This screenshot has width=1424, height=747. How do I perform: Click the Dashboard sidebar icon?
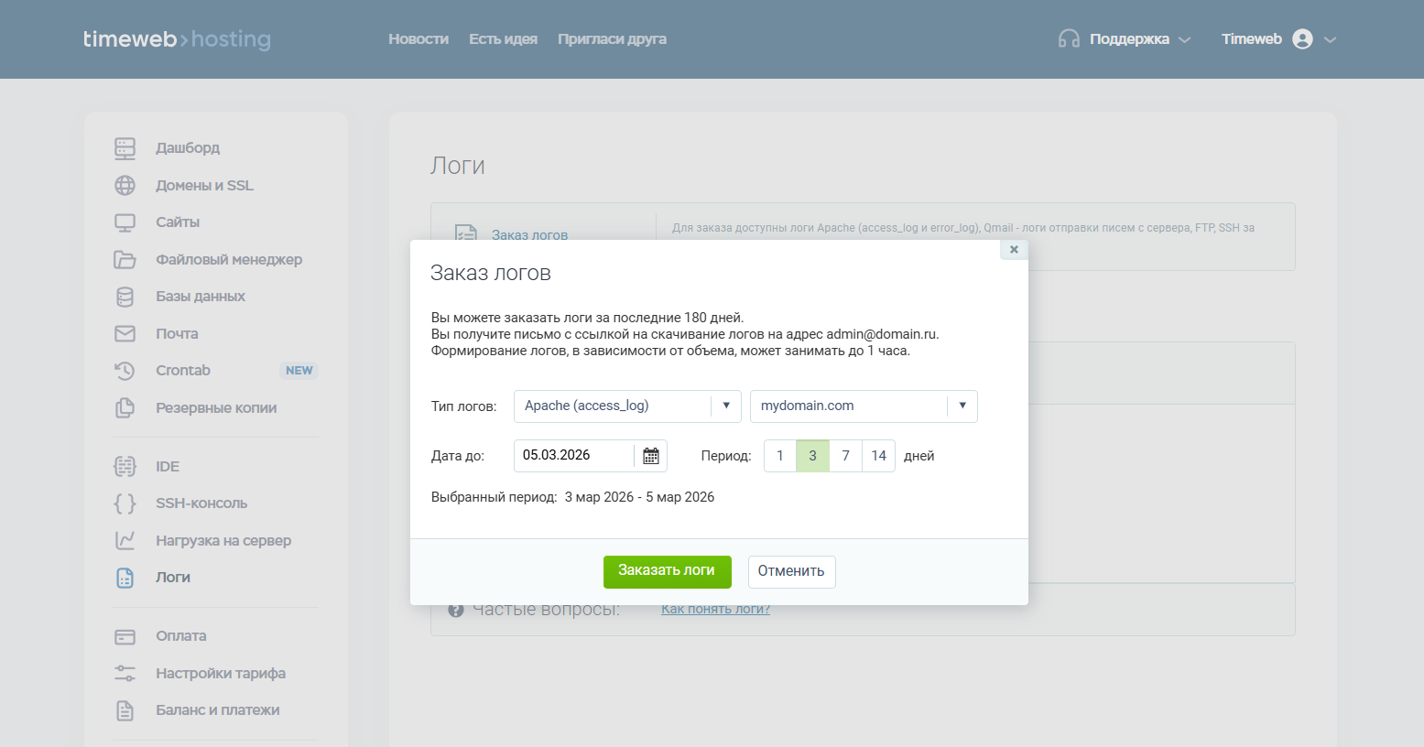point(125,148)
